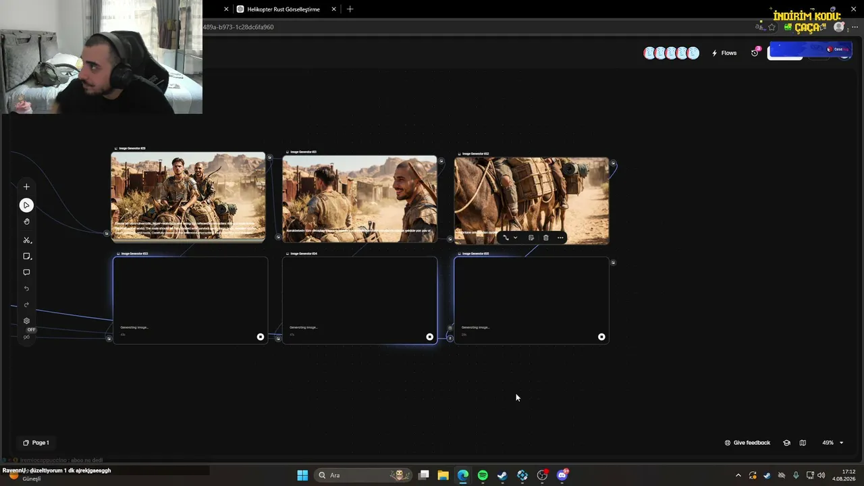Expand the connector type chevron in node toolbar
The height and width of the screenshot is (486, 864).
(515, 238)
